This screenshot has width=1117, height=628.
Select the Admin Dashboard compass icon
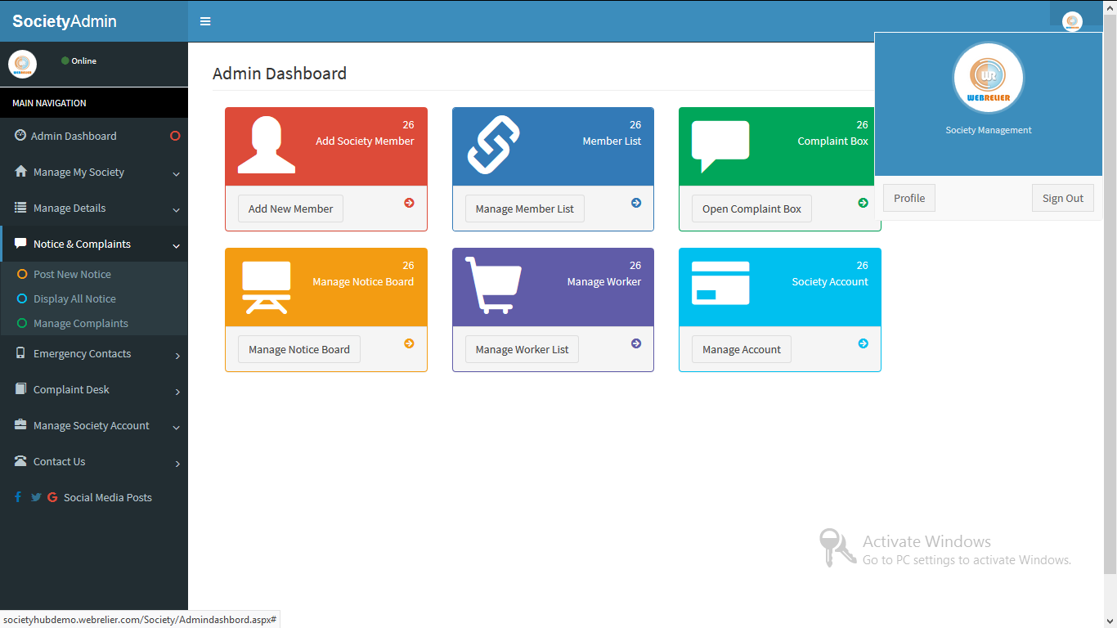pyautogui.click(x=18, y=135)
